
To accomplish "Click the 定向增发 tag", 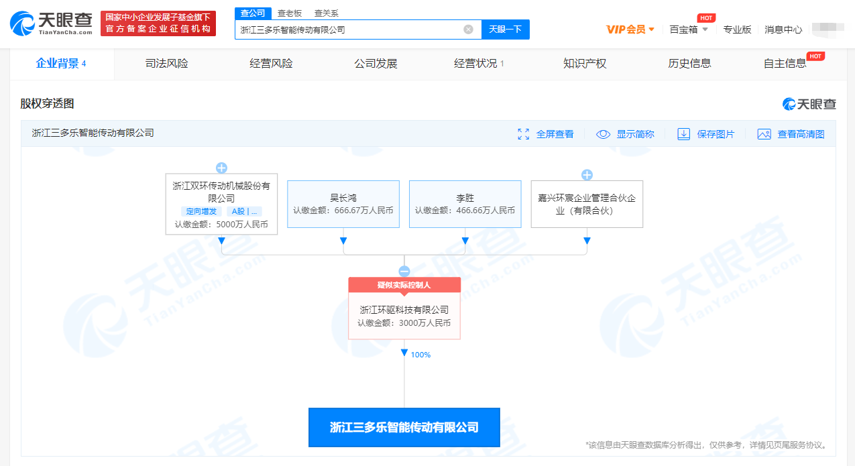I will click(202, 211).
